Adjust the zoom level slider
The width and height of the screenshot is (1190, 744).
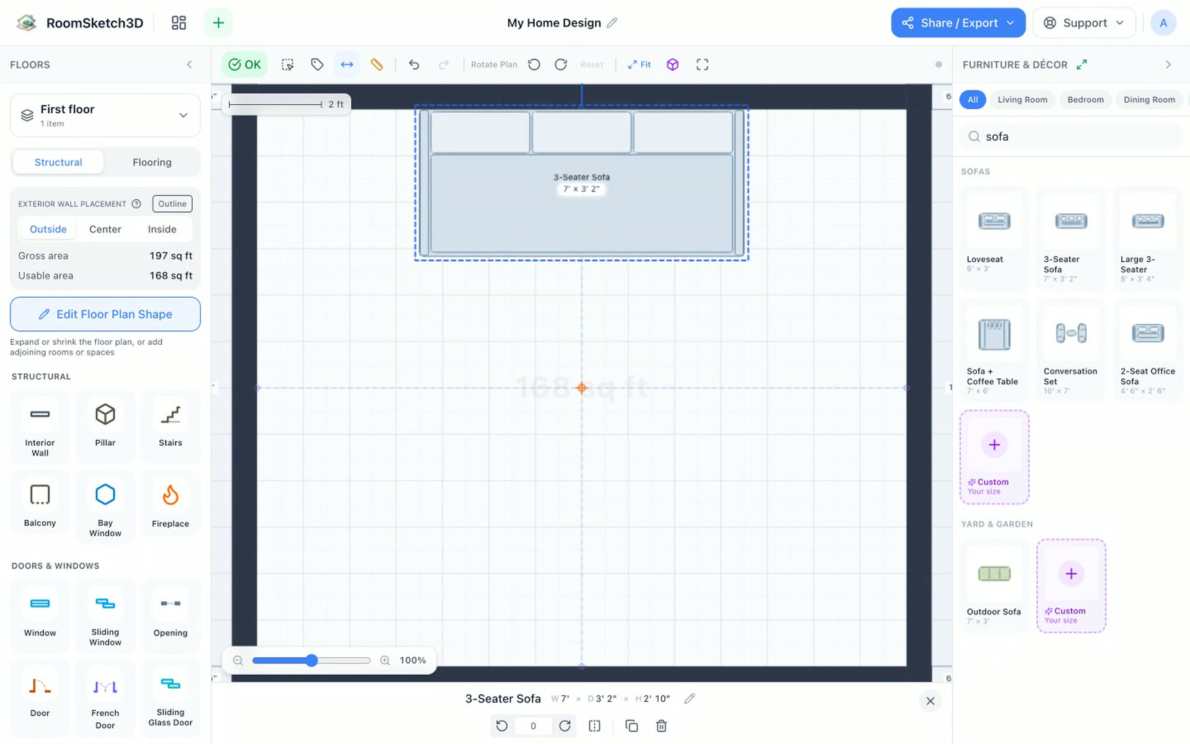coord(311,660)
